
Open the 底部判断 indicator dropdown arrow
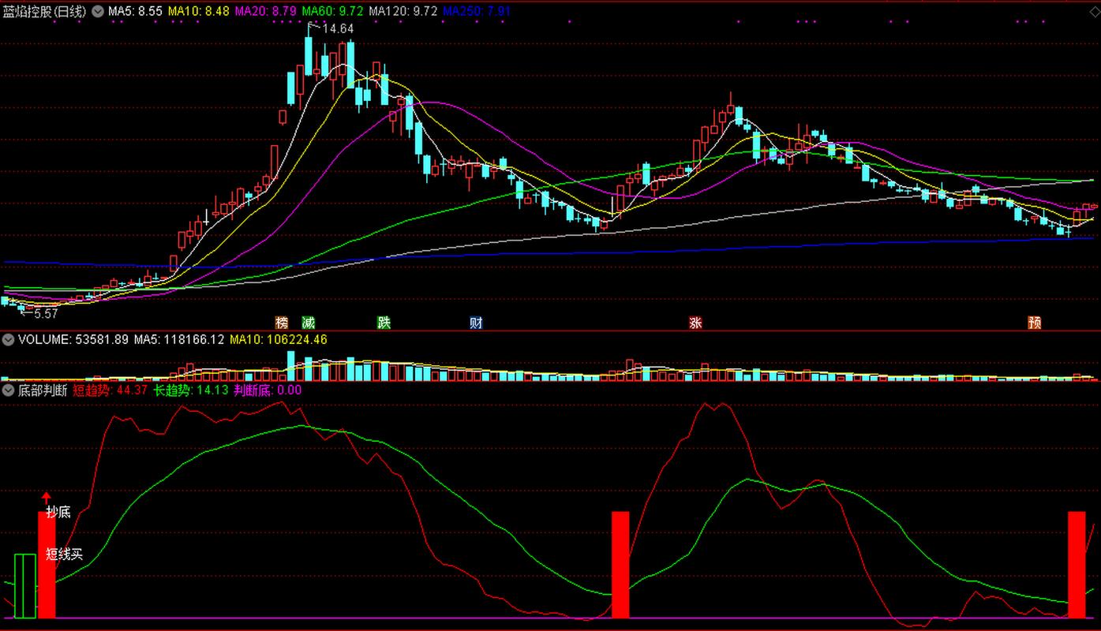(x=8, y=390)
